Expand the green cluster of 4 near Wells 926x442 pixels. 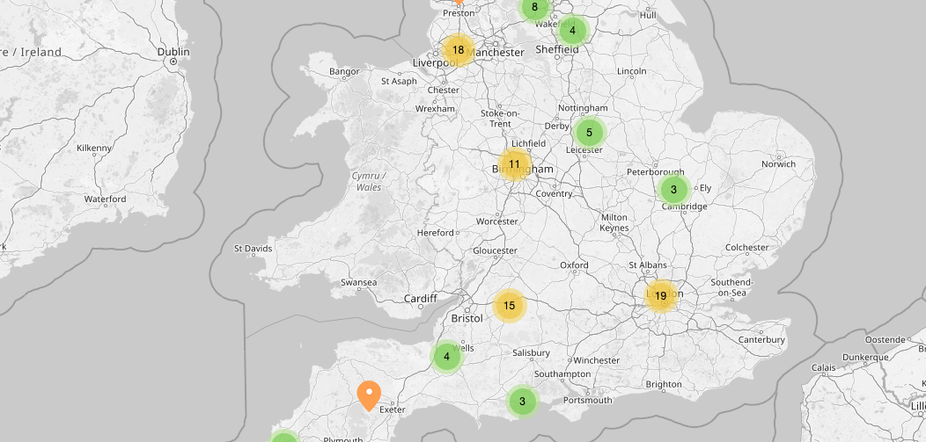447,357
